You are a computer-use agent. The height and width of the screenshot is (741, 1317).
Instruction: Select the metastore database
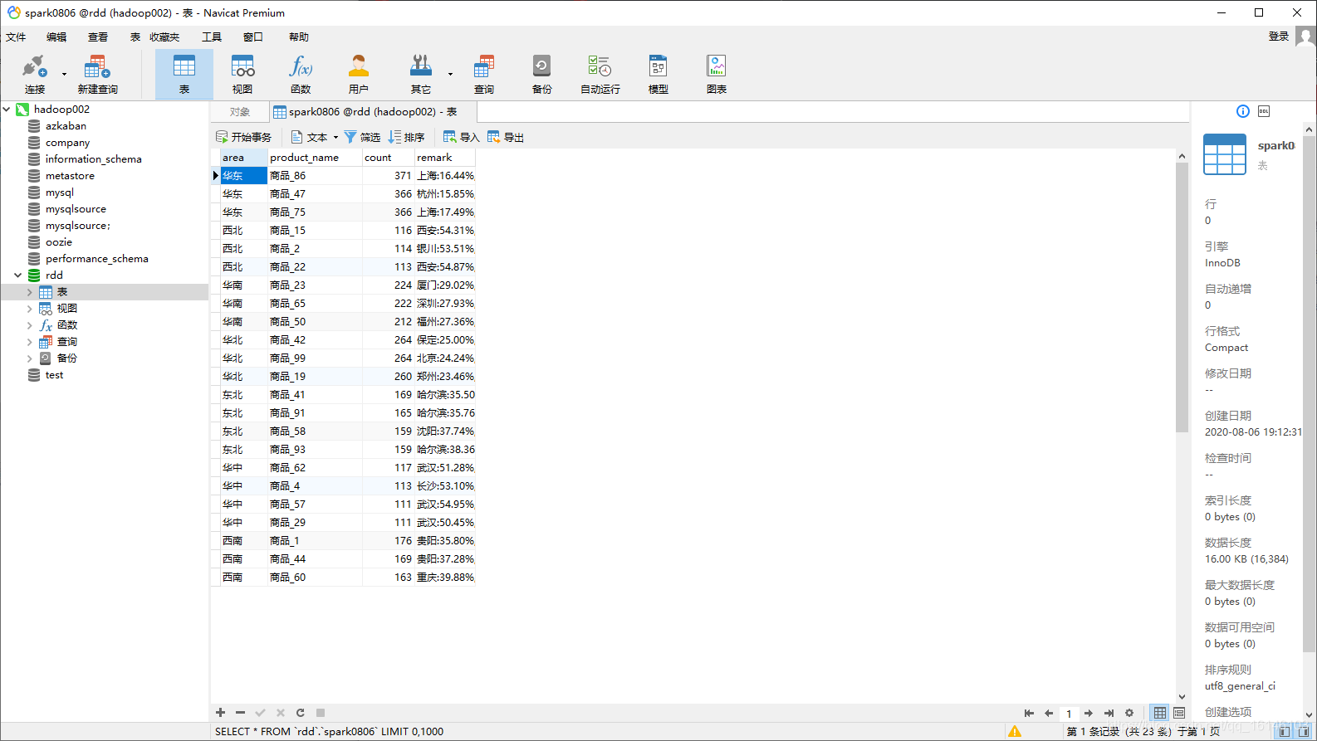tap(70, 175)
